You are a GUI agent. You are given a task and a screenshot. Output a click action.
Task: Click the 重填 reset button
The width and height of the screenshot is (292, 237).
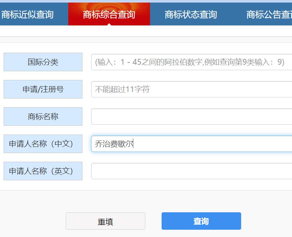[105, 221]
